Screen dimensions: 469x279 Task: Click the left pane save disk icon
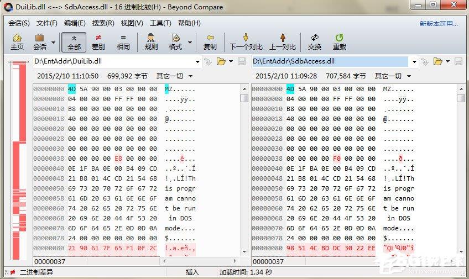[x=241, y=61]
